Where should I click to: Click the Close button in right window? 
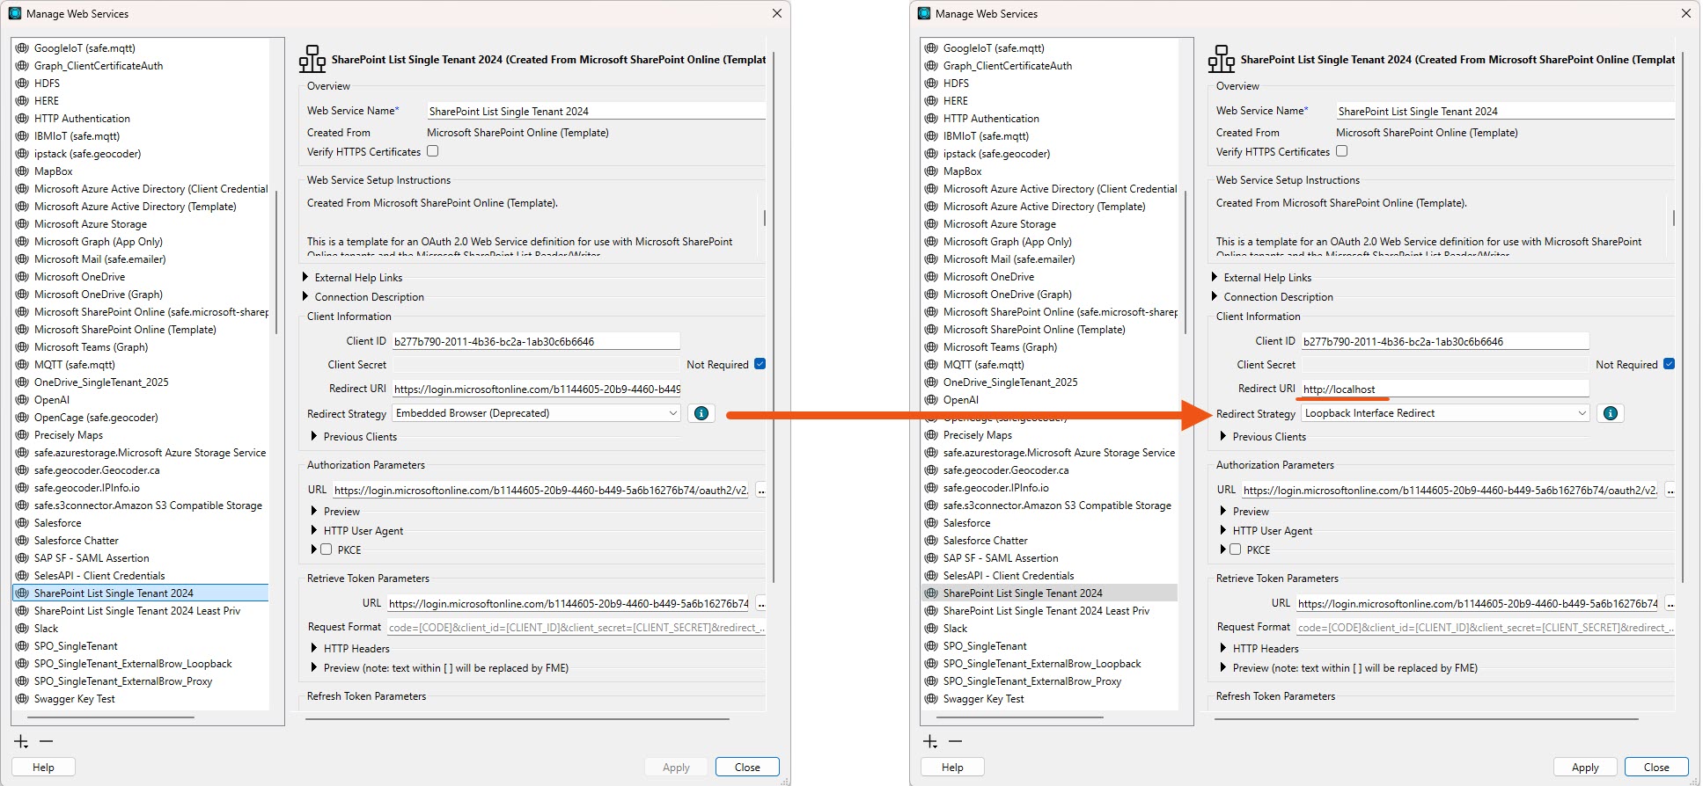tap(1656, 768)
